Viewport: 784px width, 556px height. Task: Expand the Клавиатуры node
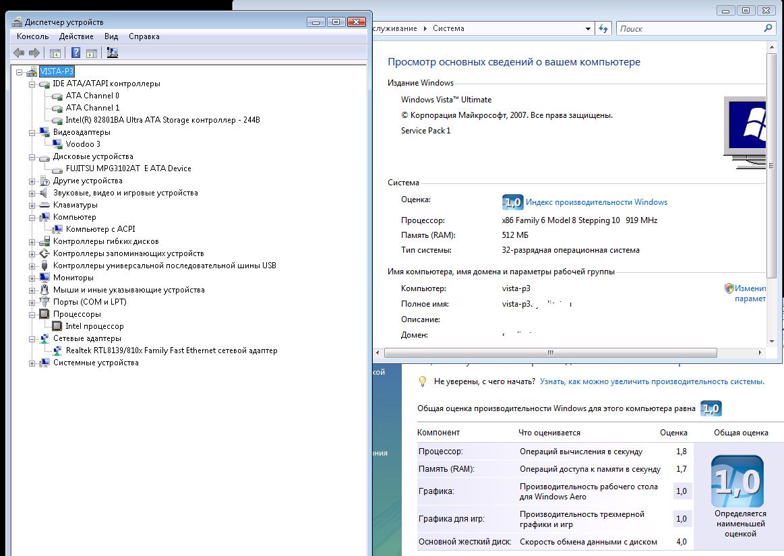[x=32, y=206]
